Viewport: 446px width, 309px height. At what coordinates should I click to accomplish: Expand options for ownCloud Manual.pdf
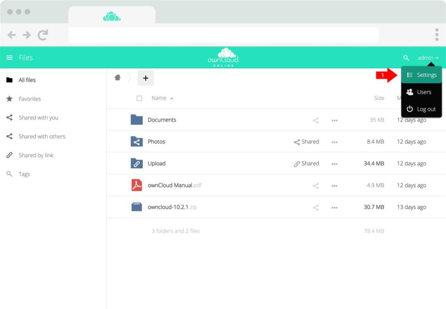click(x=334, y=185)
